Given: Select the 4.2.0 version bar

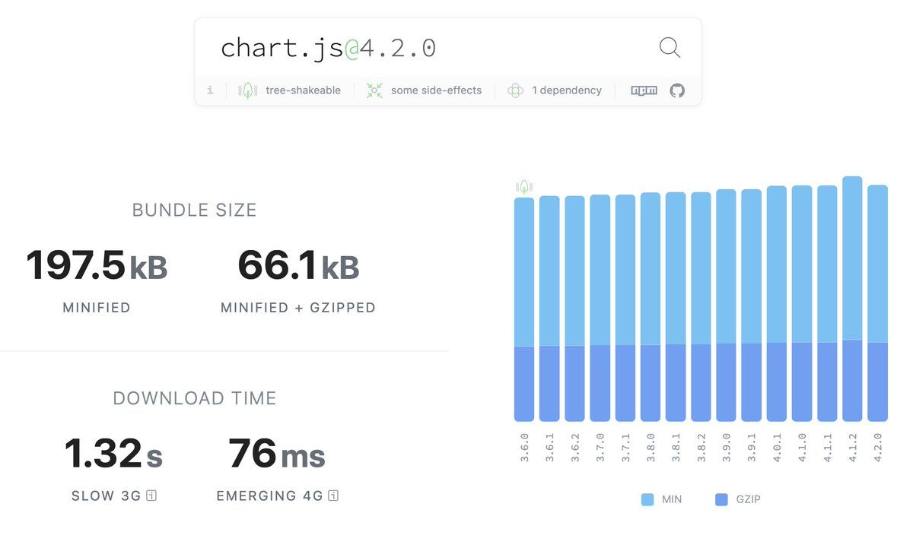Looking at the screenshot, I should (877, 303).
